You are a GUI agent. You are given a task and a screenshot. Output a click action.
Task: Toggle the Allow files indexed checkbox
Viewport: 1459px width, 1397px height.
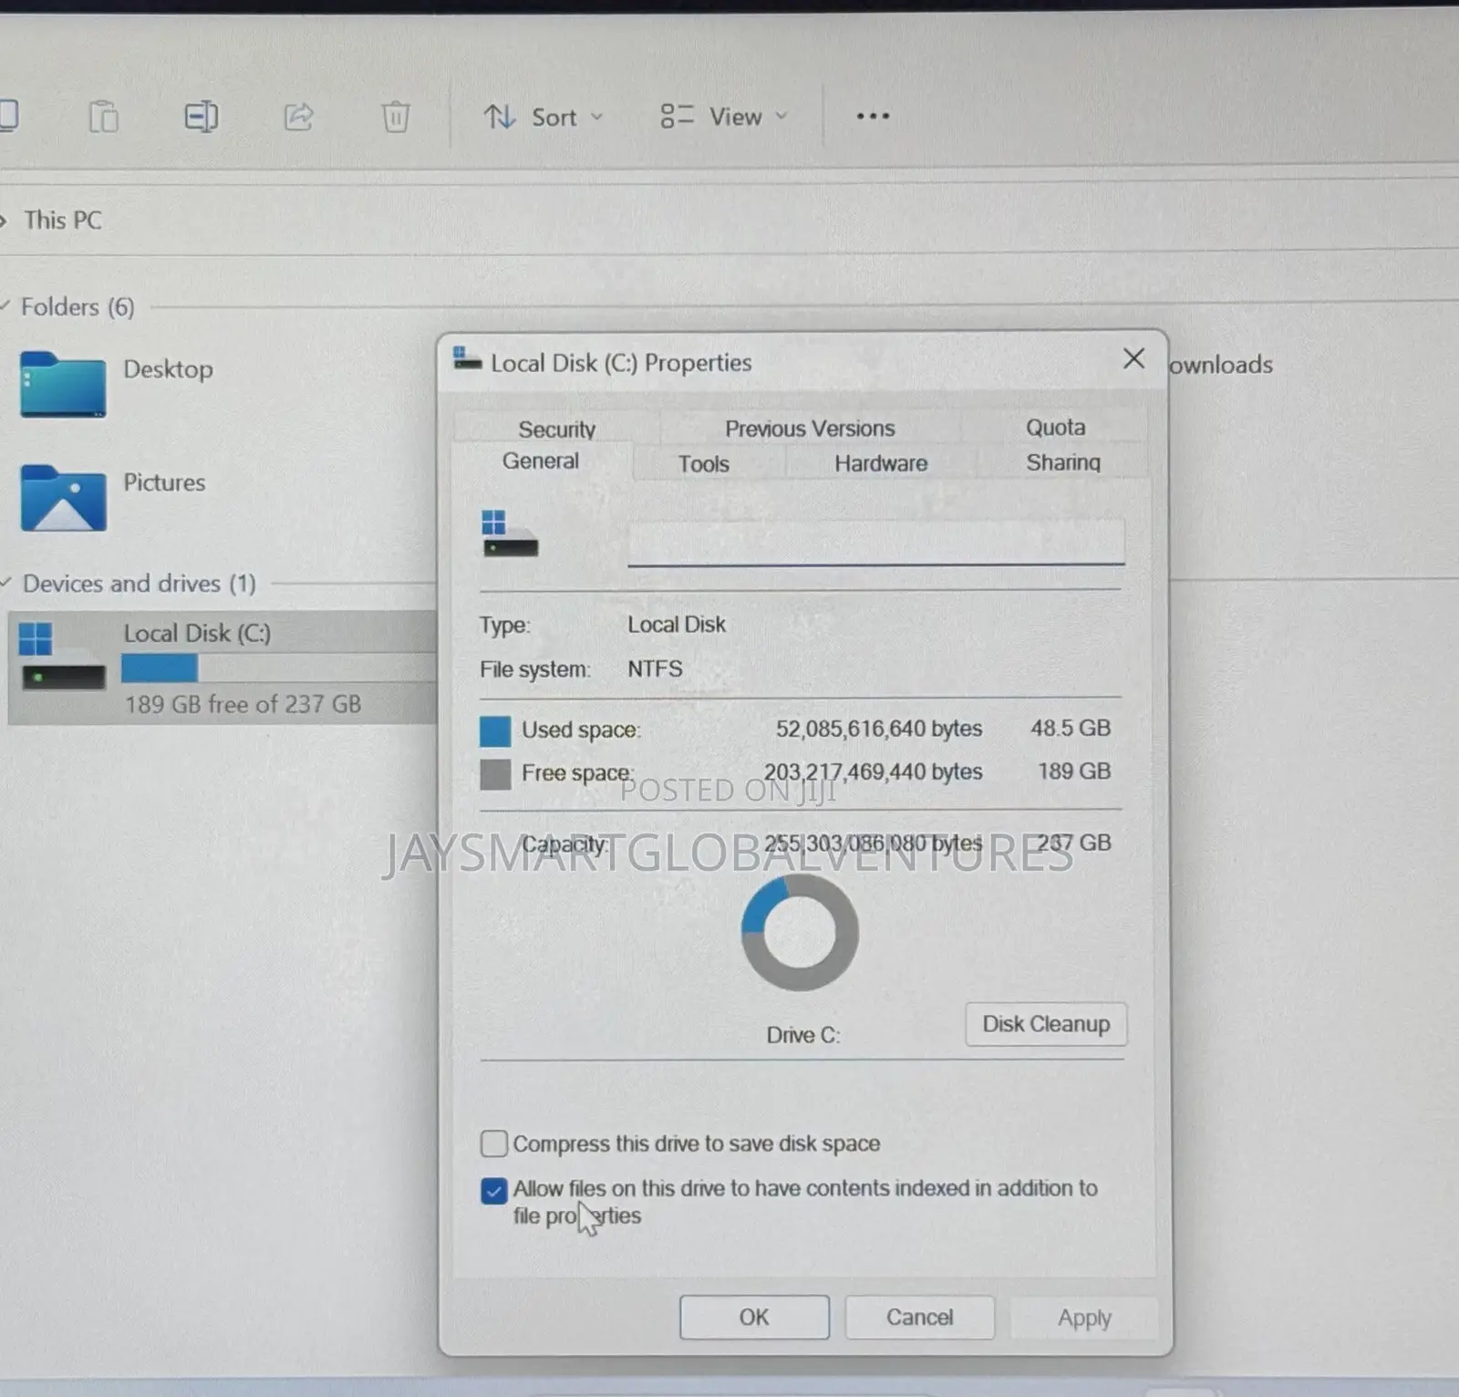click(494, 1190)
